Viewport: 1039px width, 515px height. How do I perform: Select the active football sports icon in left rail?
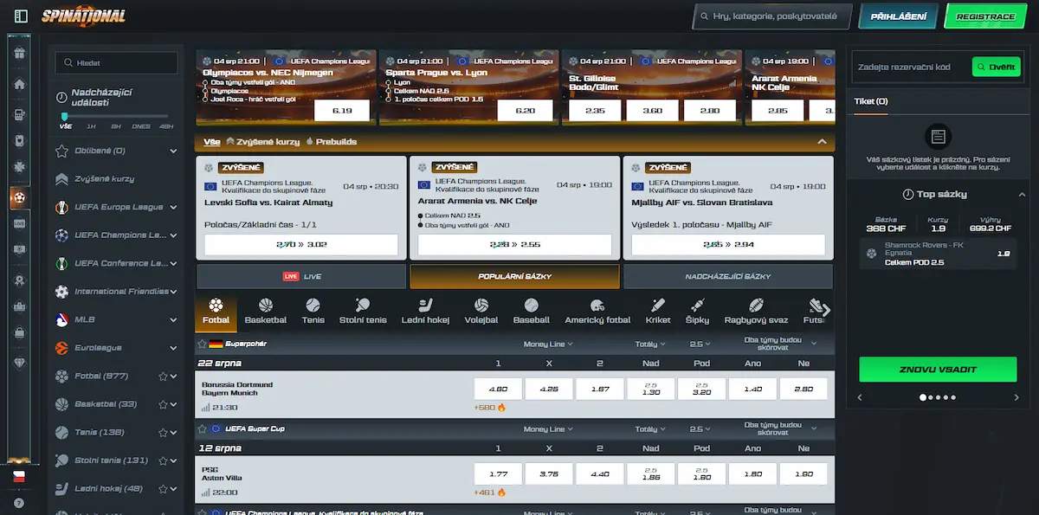(19, 197)
